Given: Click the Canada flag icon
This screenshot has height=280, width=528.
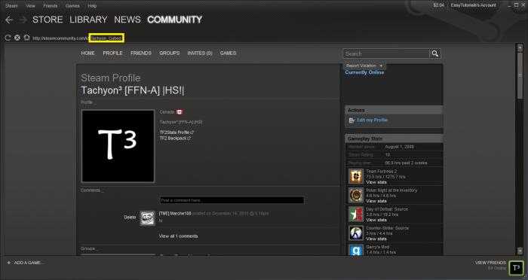Looking at the screenshot, I should tap(180, 112).
